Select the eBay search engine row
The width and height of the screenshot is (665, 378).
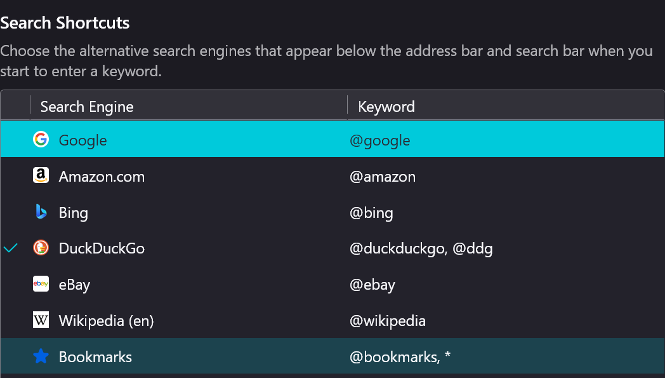[75, 285]
